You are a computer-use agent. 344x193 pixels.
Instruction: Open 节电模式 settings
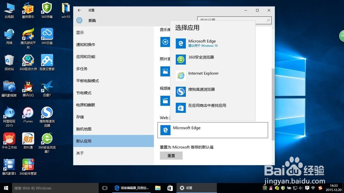pos(114,93)
